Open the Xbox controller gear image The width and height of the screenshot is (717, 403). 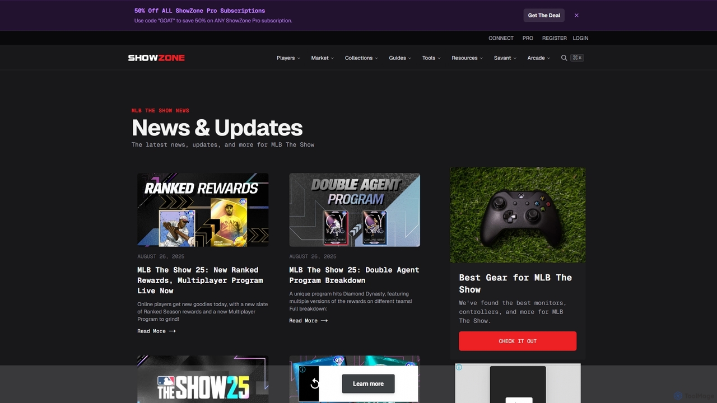[518, 215]
